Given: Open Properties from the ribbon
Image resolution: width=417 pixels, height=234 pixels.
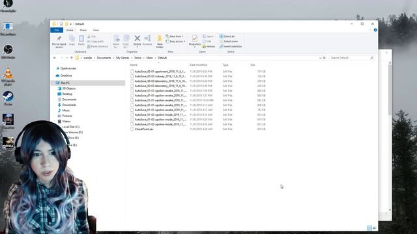Looking at the screenshot, I should [x=195, y=40].
